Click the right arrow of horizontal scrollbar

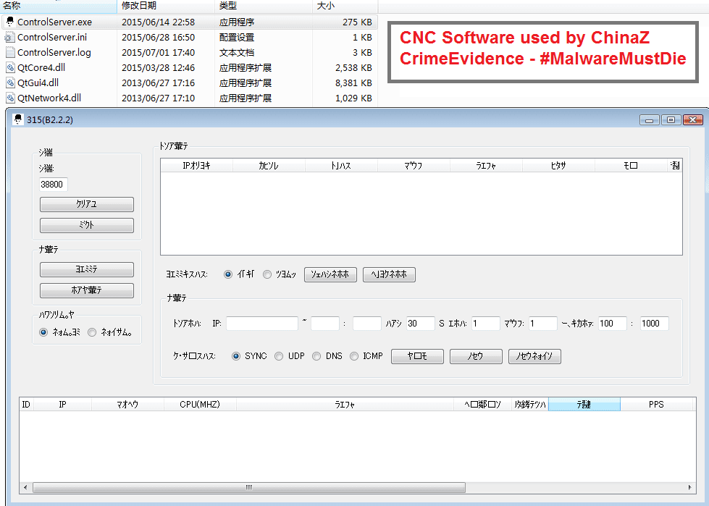coord(689,487)
